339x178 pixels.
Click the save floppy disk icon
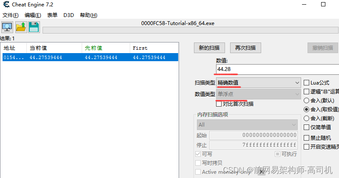(x=34, y=27)
